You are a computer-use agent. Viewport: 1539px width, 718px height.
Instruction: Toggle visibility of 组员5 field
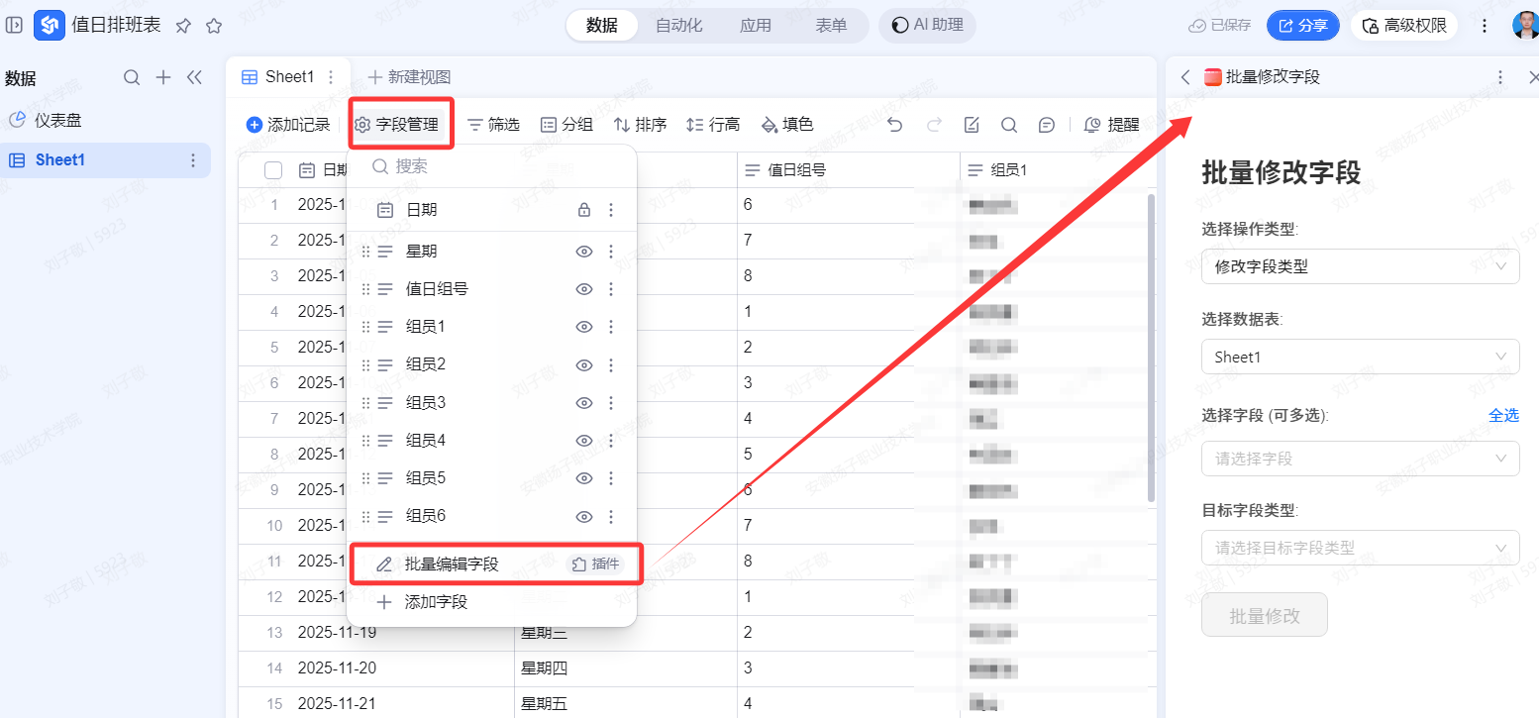pyautogui.click(x=584, y=478)
